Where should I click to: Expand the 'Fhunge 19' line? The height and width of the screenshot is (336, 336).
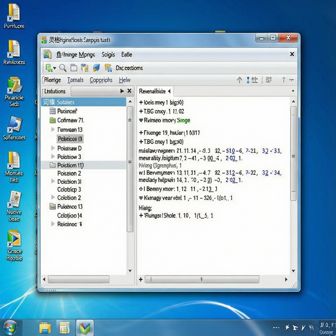point(141,133)
